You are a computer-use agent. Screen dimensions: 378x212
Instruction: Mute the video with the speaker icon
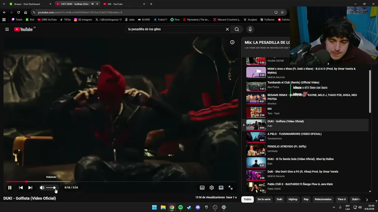point(42,188)
